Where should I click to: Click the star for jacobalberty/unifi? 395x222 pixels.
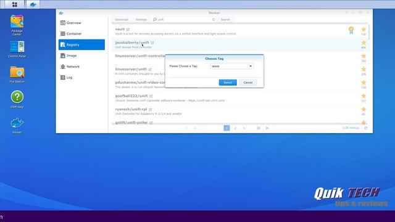[364, 43]
